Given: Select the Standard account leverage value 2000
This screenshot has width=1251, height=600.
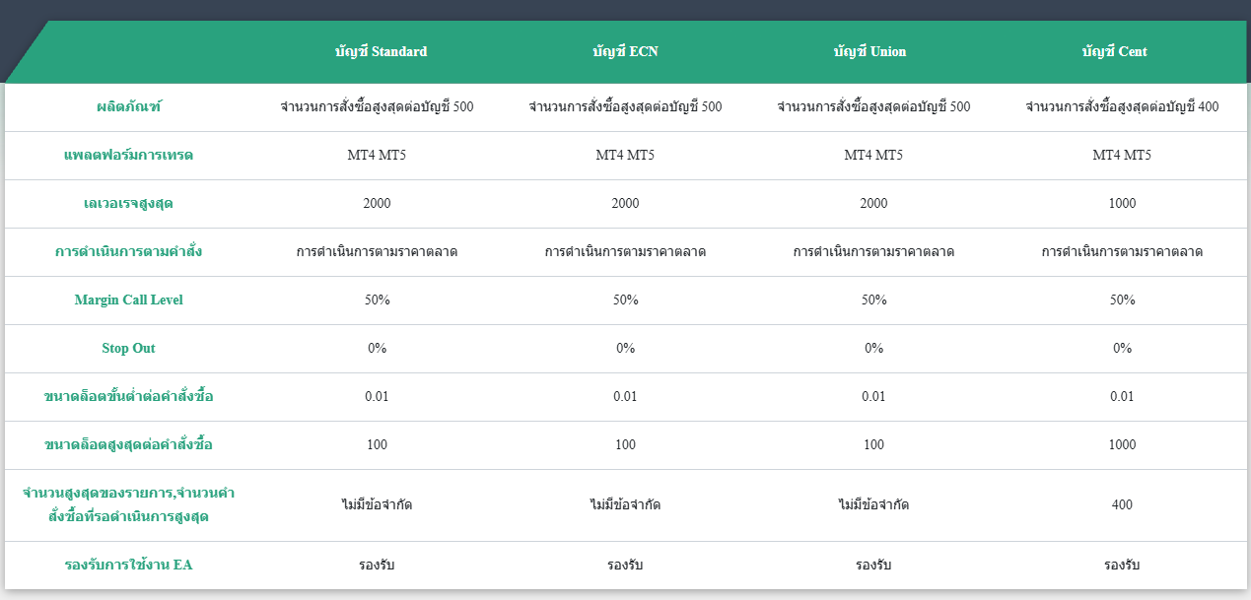Looking at the screenshot, I should tap(377, 203).
